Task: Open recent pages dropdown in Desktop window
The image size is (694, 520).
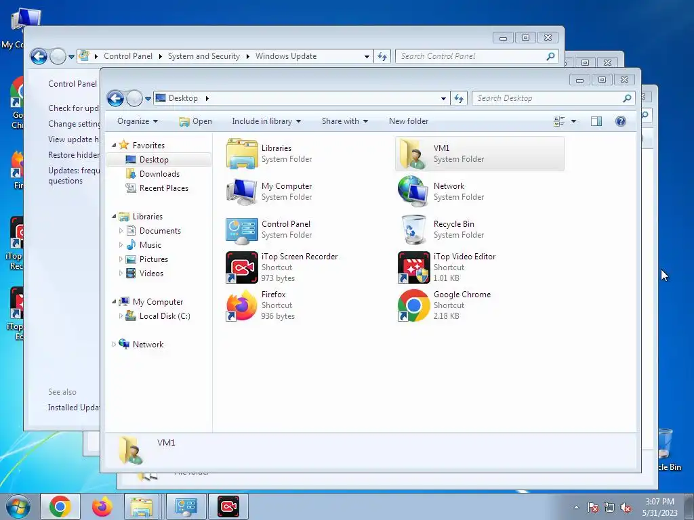Action: [148, 98]
